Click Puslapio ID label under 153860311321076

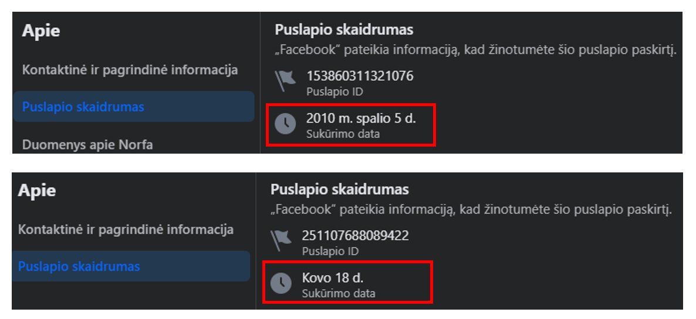pyautogui.click(x=335, y=92)
